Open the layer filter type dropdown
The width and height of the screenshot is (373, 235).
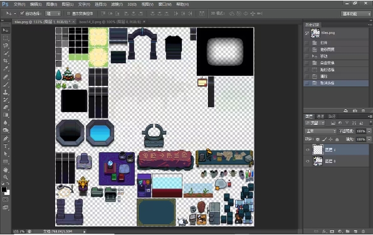pyautogui.click(x=315, y=123)
